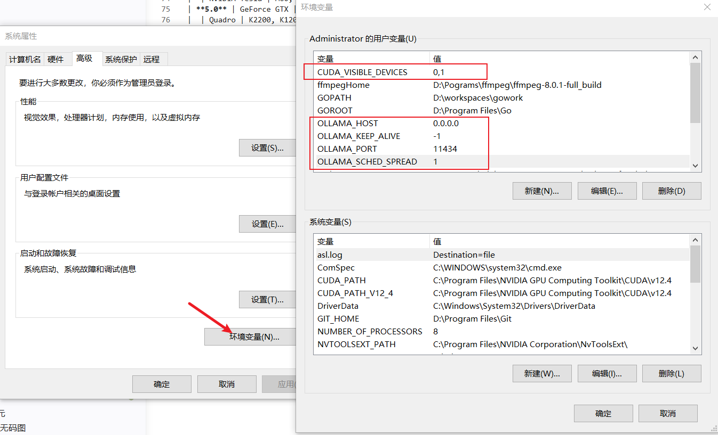This screenshot has width=718, height=435.
Task: Click 删除(D) for user variables
Action: 671,191
